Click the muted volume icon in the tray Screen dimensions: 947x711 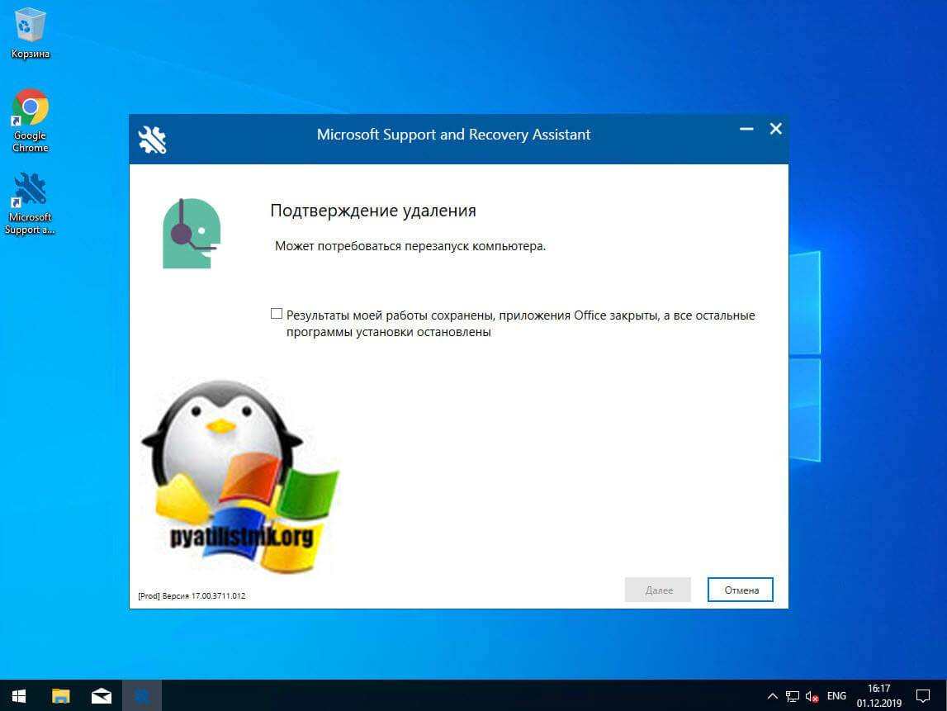812,696
